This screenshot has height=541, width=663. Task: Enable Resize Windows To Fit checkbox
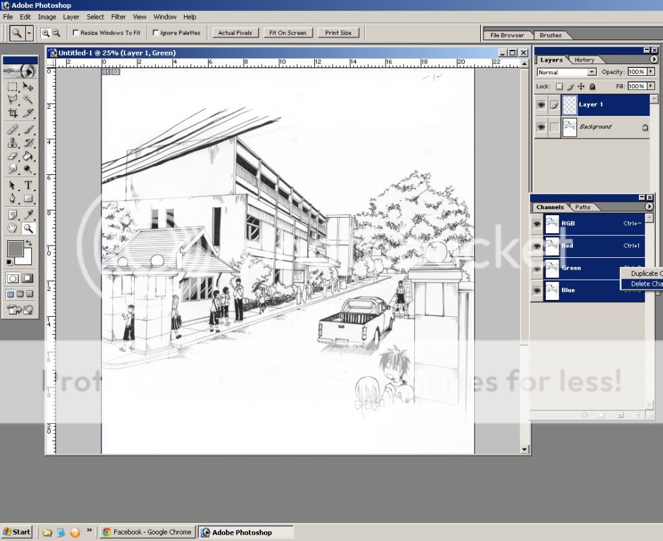(x=76, y=32)
